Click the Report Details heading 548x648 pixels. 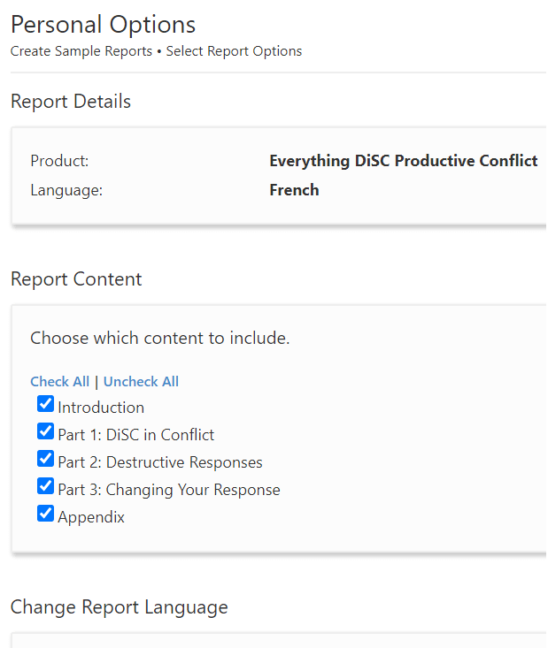(71, 102)
